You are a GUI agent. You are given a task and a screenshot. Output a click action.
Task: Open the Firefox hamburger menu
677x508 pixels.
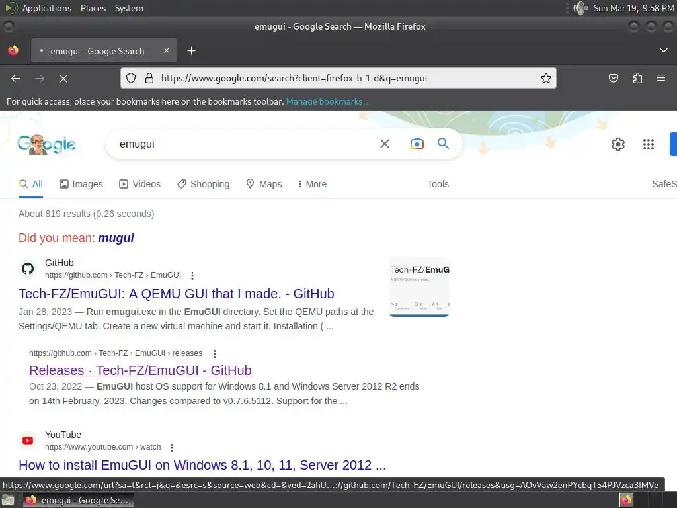pyautogui.click(x=661, y=78)
